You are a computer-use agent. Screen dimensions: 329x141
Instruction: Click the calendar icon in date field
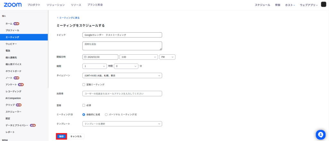(85, 57)
